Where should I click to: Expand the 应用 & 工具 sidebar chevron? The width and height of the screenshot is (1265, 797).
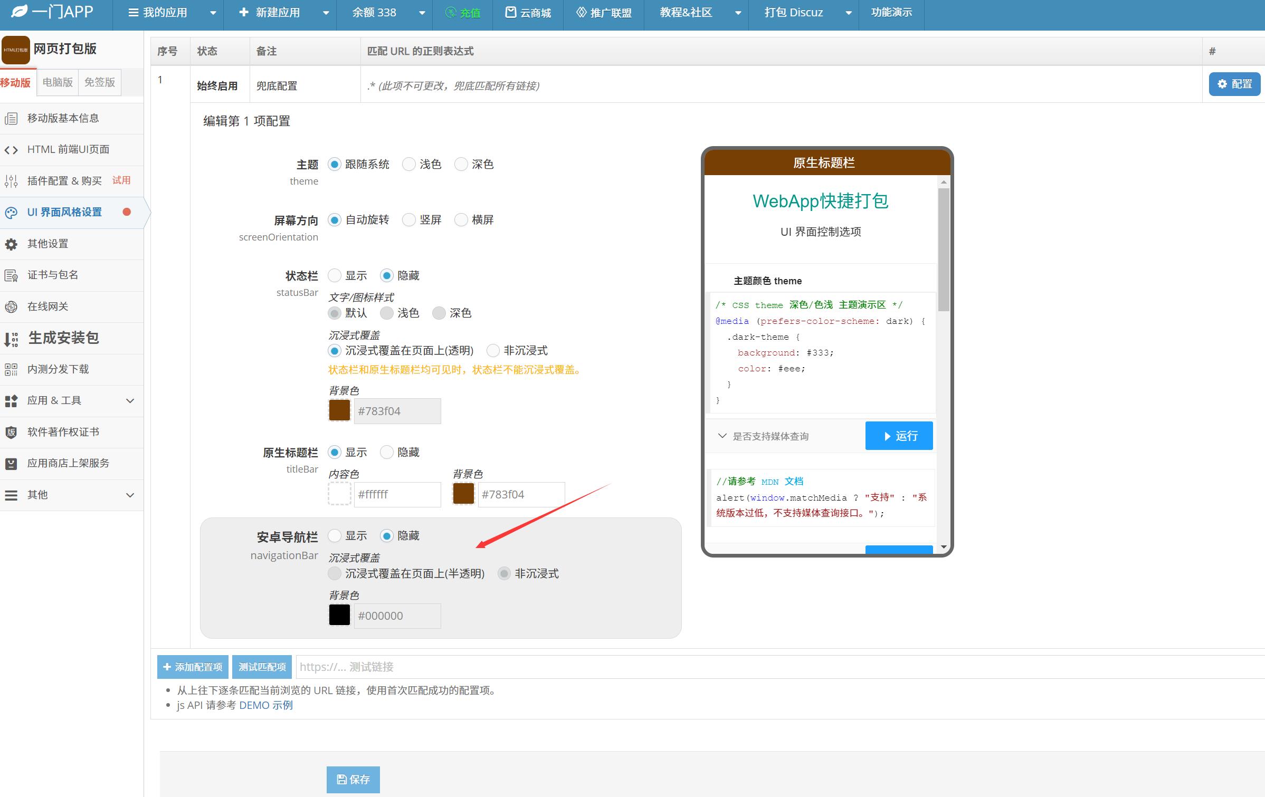[130, 401]
